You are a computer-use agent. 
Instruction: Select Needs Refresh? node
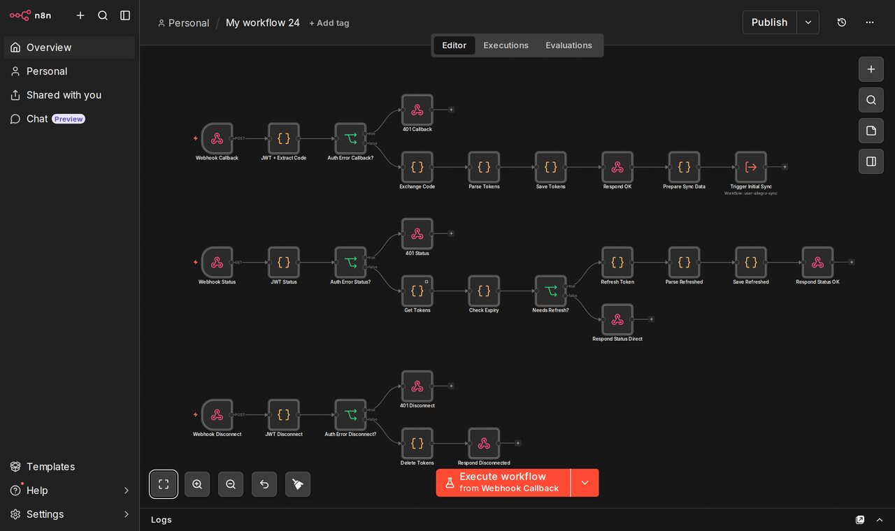pos(551,291)
